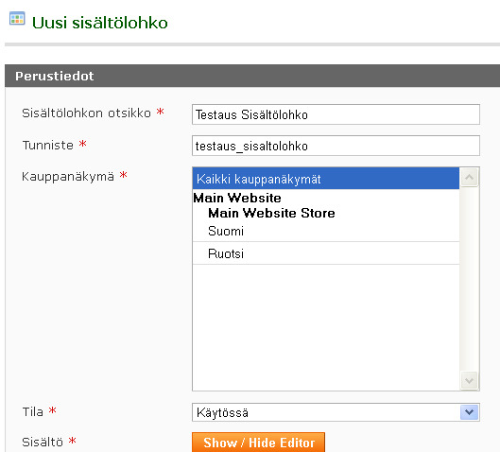Focus the Sisältölohkon otsikko text field
500x452 pixels.
[336, 114]
